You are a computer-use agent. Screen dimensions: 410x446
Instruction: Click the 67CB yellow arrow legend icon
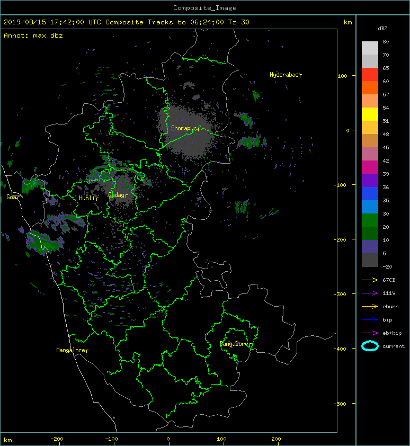(370, 280)
